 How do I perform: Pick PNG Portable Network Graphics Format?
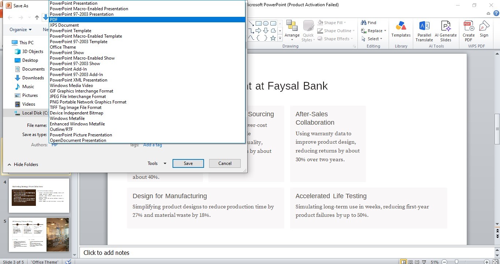[147, 102]
